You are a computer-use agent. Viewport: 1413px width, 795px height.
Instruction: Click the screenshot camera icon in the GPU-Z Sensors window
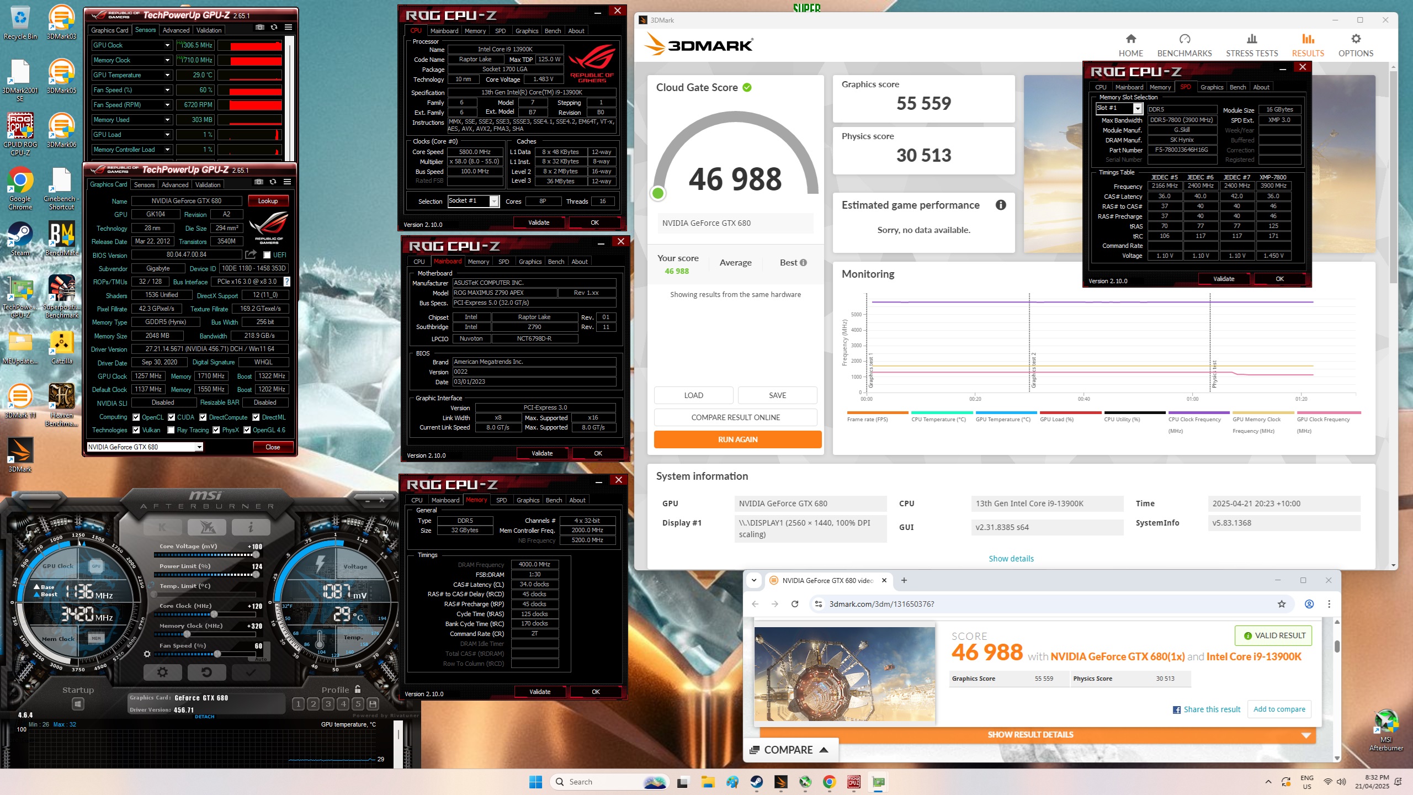(x=260, y=27)
